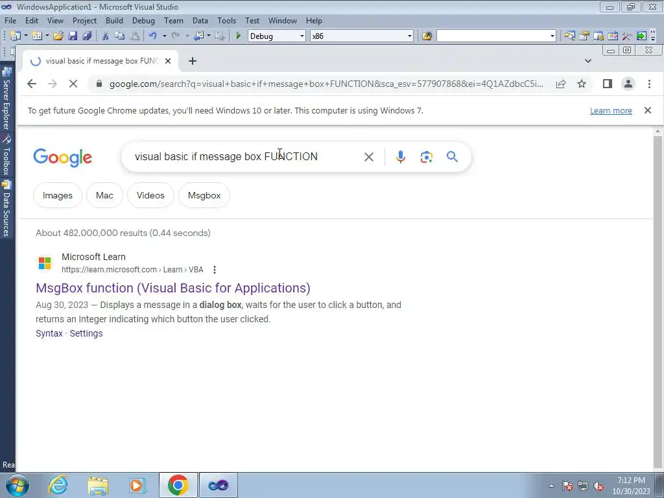Search by voice microphone icon

click(401, 157)
